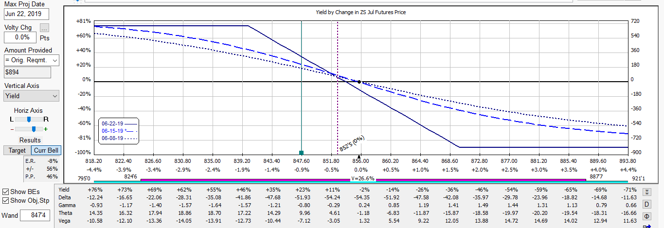The image size is (664, 228).
Task: Click the P.P. 46% result row
Action: click(42, 176)
